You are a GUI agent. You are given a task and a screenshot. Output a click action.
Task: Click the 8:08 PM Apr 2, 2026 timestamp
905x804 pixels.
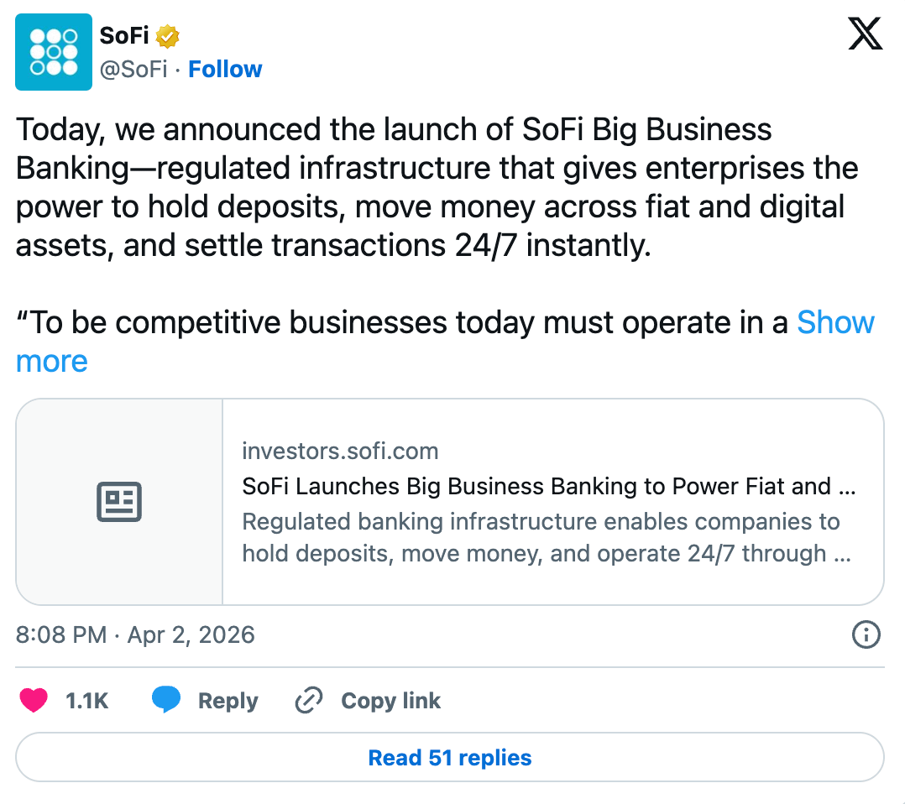point(135,634)
